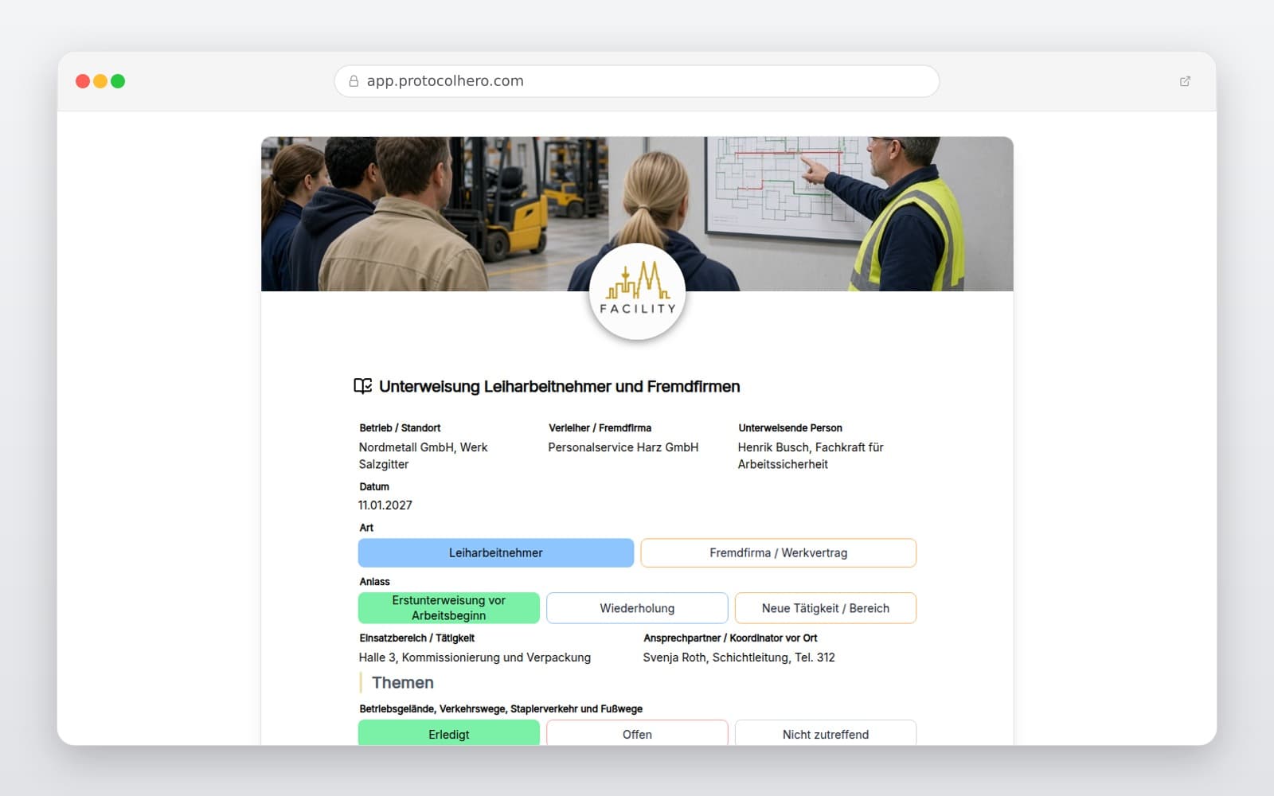The image size is (1274, 796).
Task: Select Leiharbeitnehmer as Art
Action: click(x=496, y=553)
